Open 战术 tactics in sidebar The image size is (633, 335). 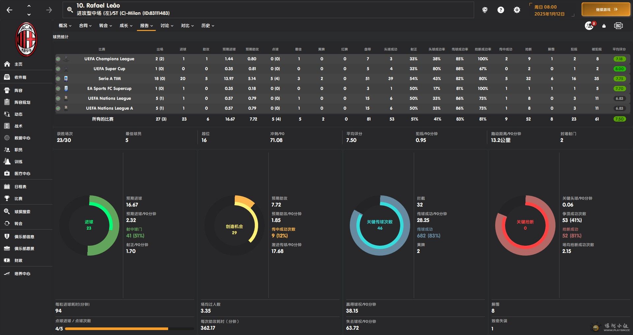point(26,126)
